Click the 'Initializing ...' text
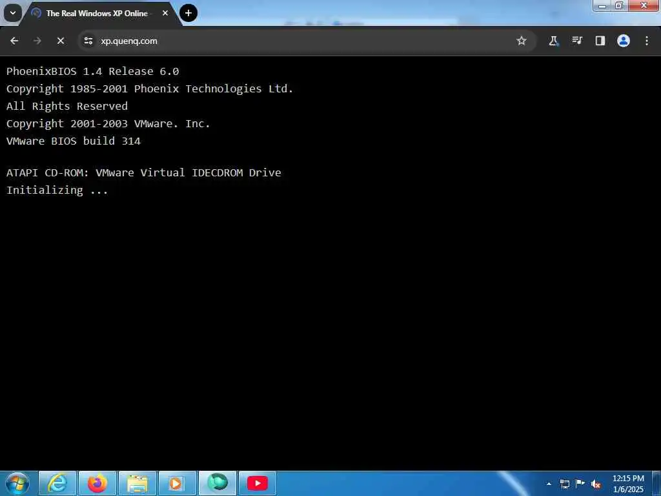Viewport: 661px width, 496px height. coord(57,191)
